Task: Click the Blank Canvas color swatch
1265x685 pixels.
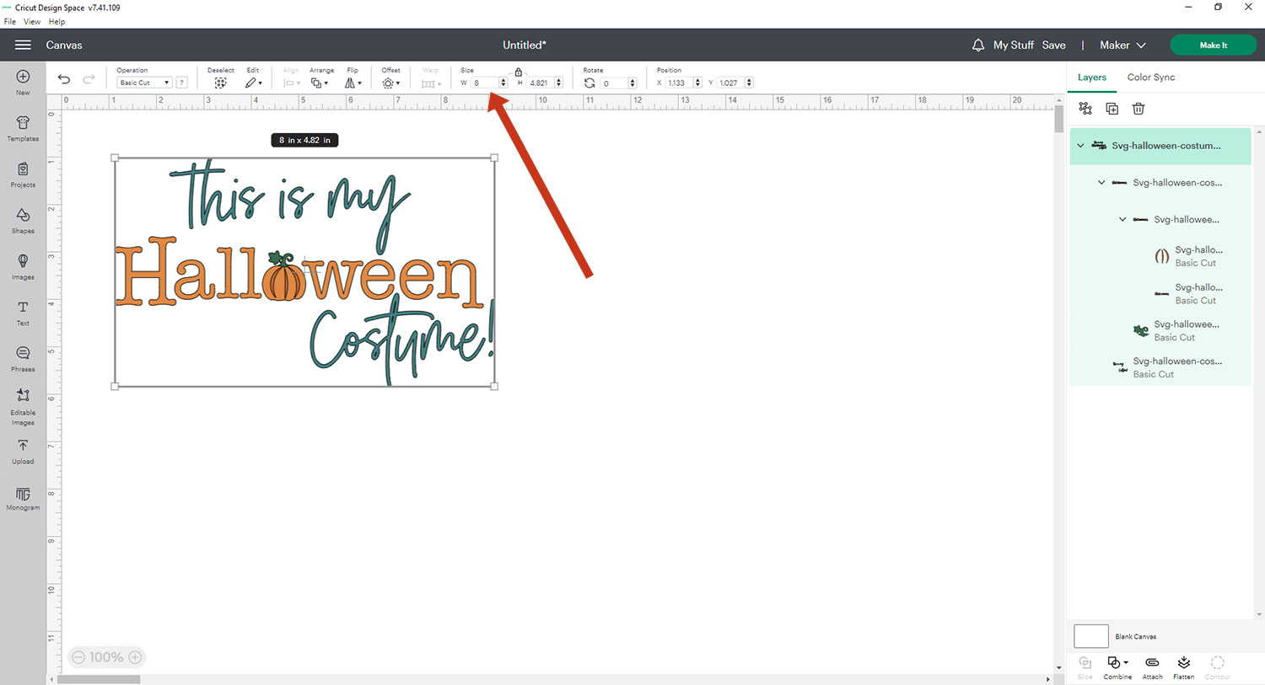Action: (1090, 636)
